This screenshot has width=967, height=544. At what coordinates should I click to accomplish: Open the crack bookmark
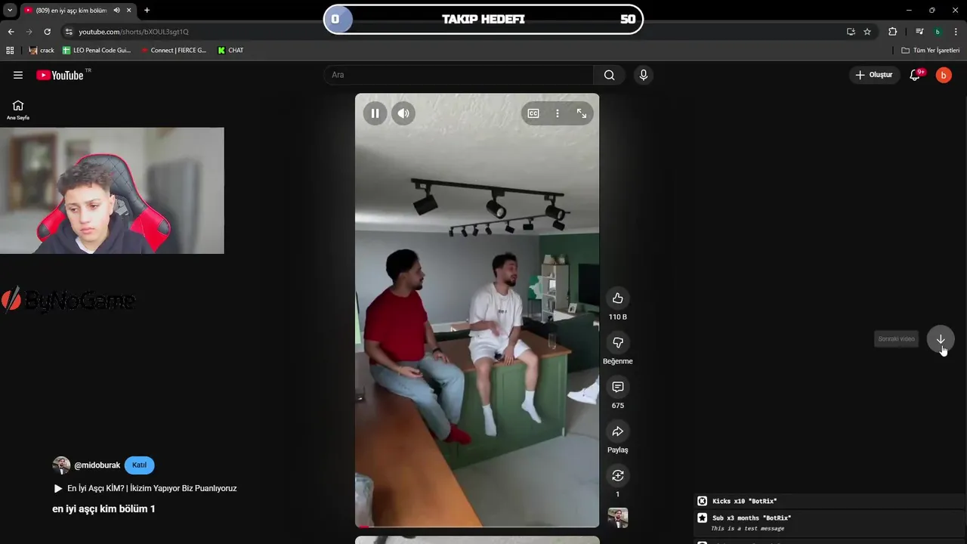pyautogui.click(x=42, y=50)
